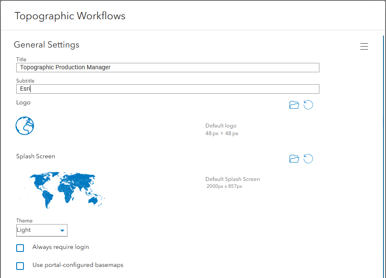Click the General Settings heading

[47, 44]
